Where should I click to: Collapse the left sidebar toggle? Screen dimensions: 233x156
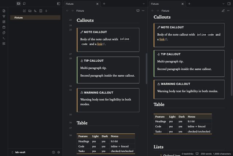coord(59,4)
